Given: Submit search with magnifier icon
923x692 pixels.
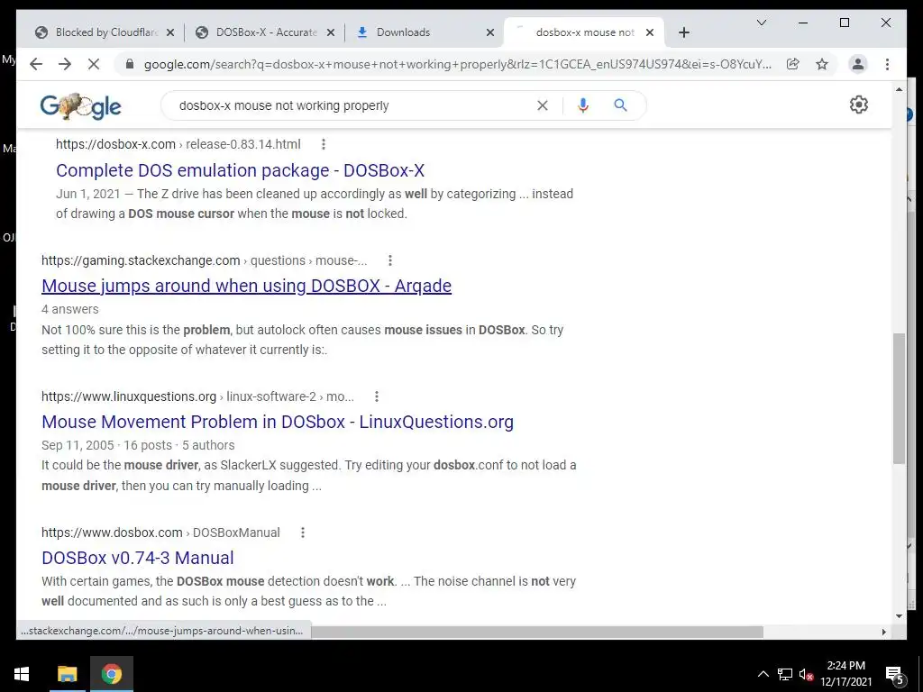Looking at the screenshot, I should pos(620,105).
